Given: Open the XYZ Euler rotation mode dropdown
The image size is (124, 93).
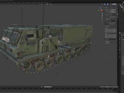Looking at the screenshot, I should (110, 39).
